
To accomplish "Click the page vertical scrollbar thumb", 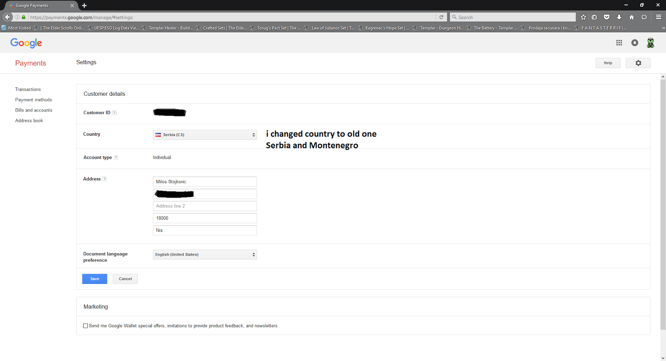I will [x=663, y=204].
